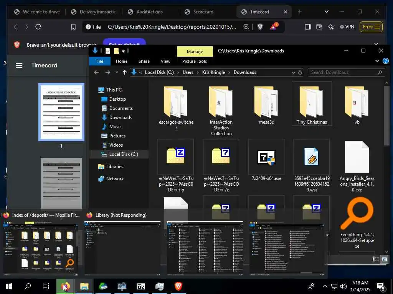Collapse Brave default browser infobar chevron

click(376, 44)
